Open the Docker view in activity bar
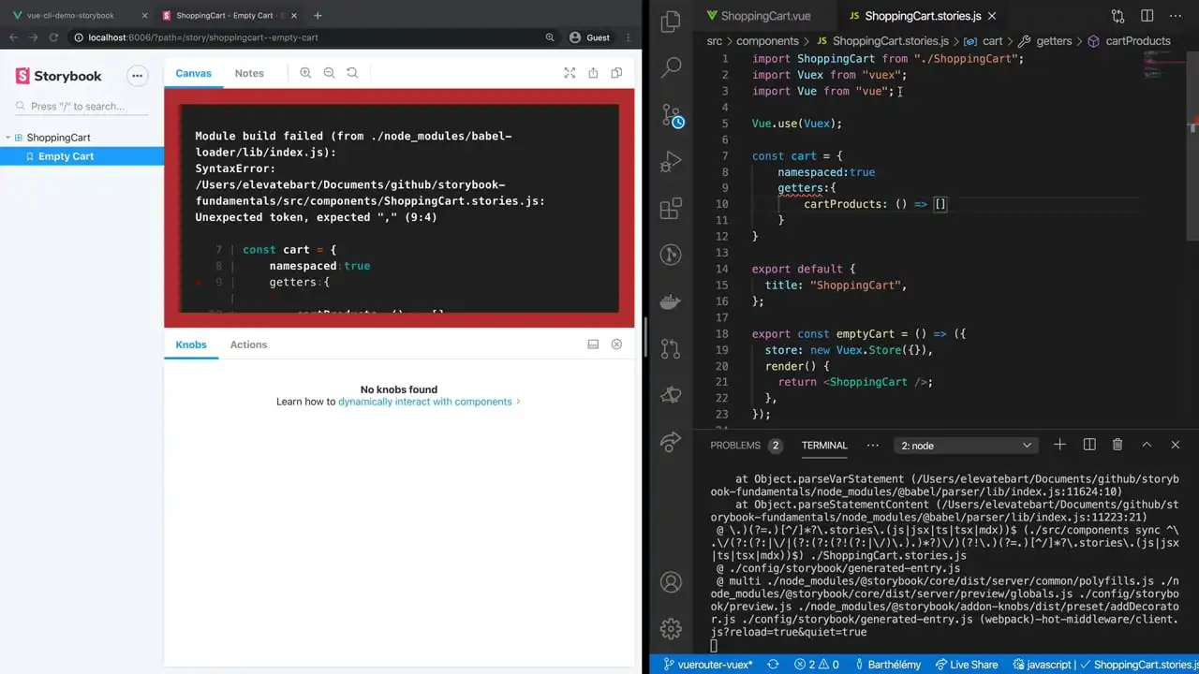Viewport: 1199px width, 674px height. pyautogui.click(x=671, y=301)
